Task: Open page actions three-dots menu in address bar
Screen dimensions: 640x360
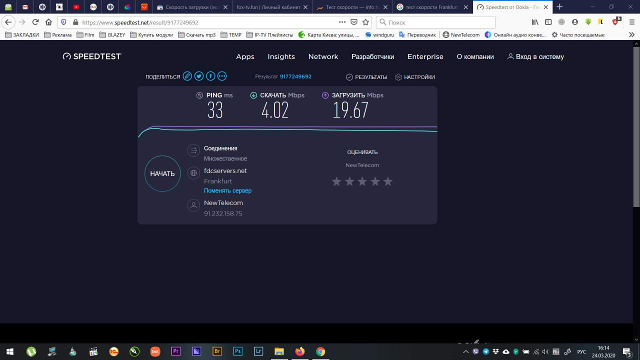Action: coord(342,22)
